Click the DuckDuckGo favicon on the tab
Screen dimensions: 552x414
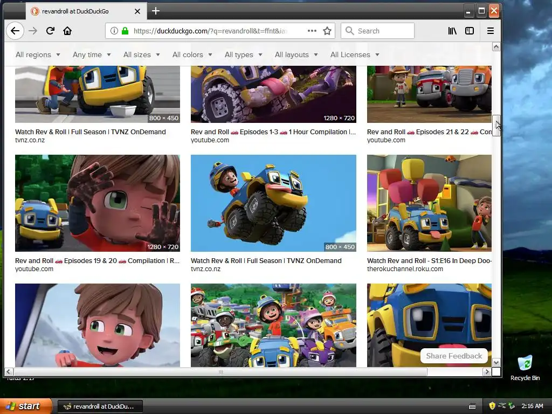coord(34,11)
